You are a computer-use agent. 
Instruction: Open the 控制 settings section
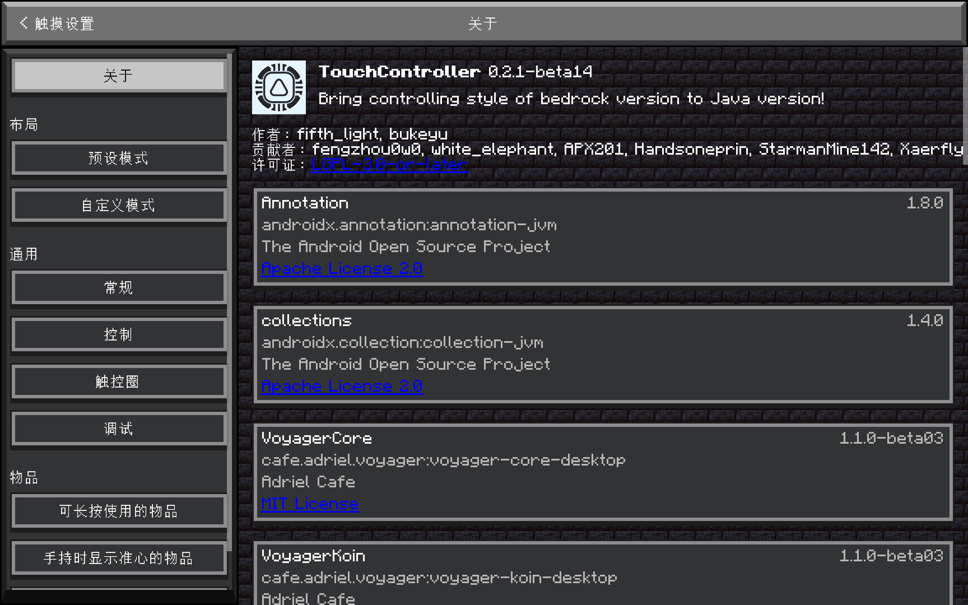119,334
